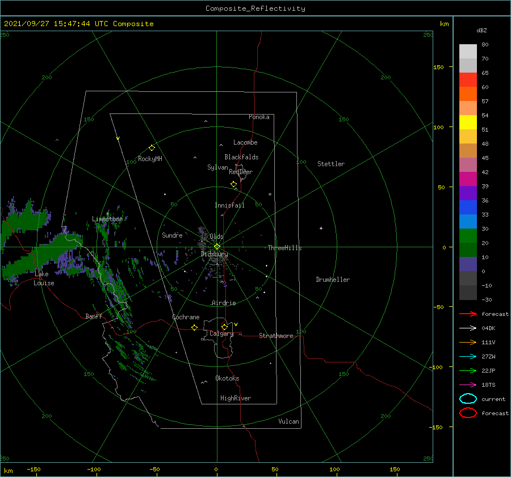Click the Didsbury label
Screen dimensions: 511x477
coord(214,254)
